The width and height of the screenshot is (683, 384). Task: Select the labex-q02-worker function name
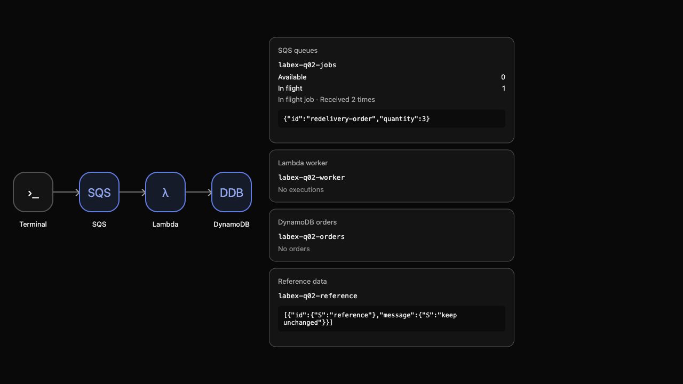[312, 178]
